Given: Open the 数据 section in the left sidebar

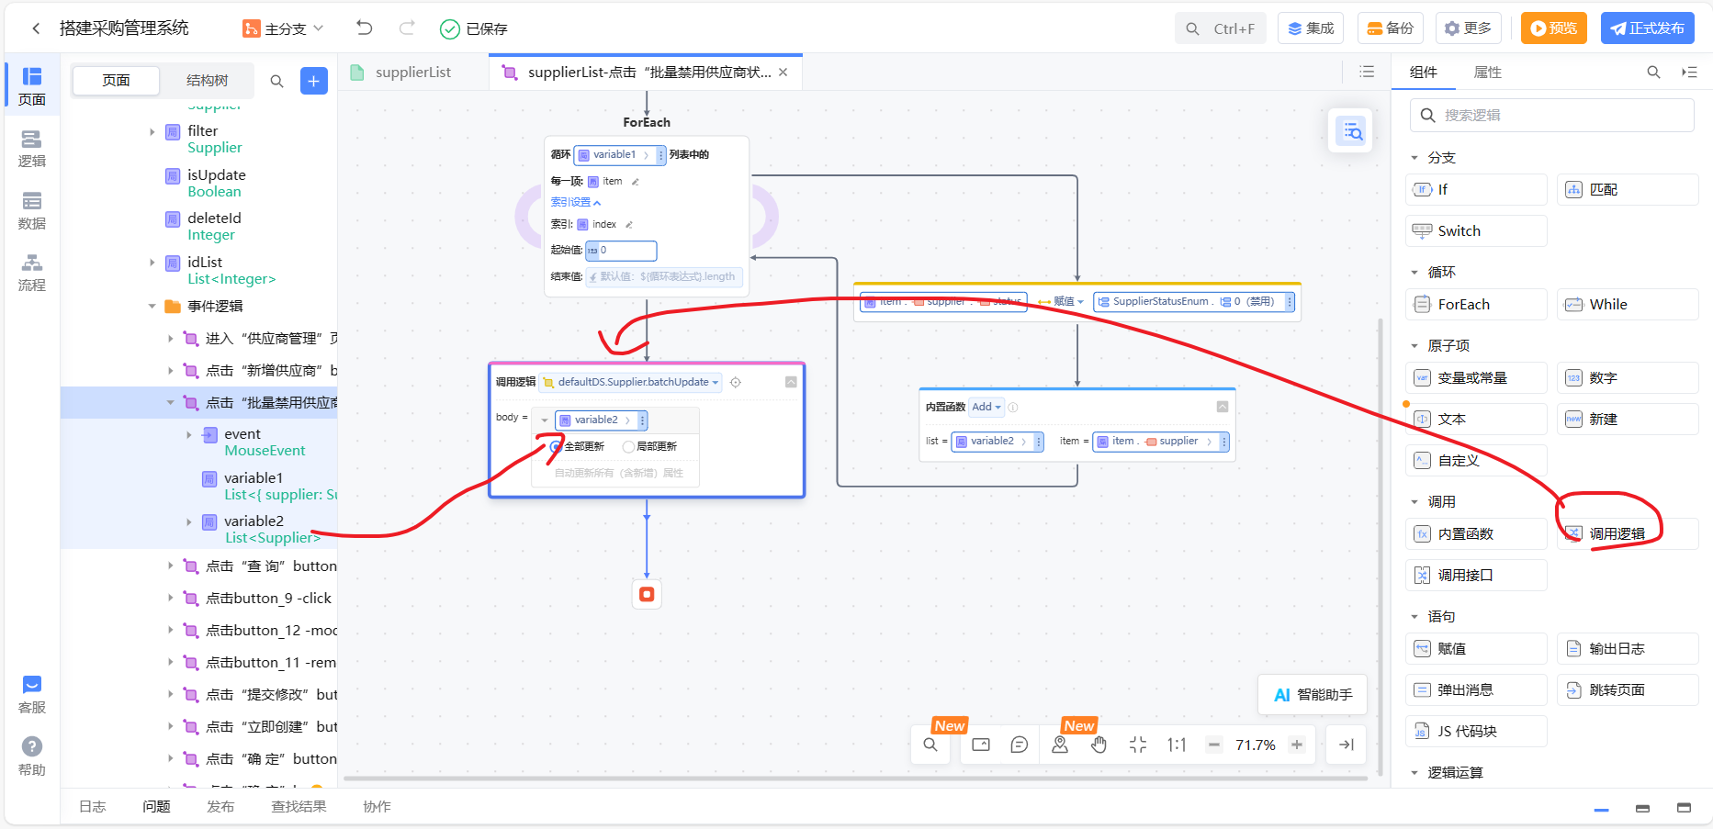Looking at the screenshot, I should tap(32, 211).
